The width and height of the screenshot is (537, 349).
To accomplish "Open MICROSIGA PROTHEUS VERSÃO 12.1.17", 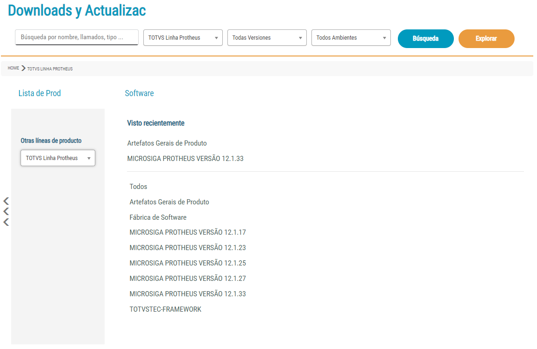I will point(188,232).
